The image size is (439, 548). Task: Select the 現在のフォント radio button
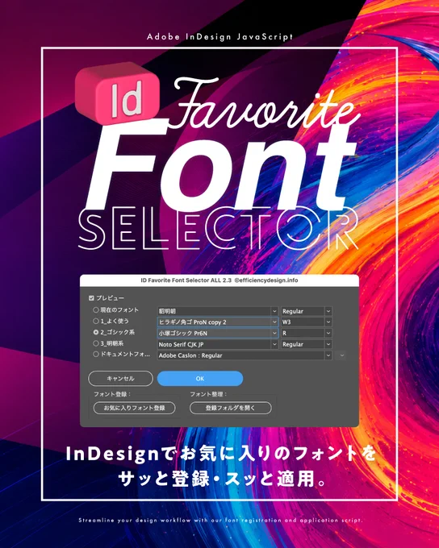(95, 310)
